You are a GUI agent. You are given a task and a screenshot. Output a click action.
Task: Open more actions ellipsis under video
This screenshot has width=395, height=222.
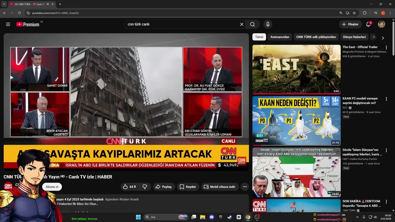coord(245,187)
